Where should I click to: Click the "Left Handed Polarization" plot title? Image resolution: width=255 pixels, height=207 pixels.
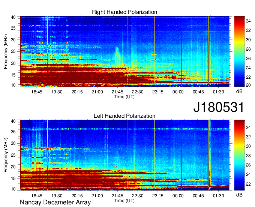124,116
